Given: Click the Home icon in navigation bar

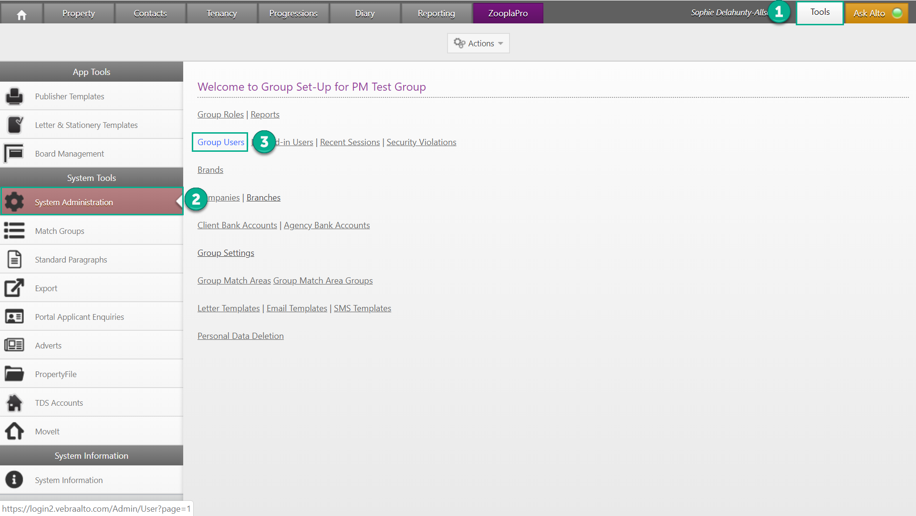Looking at the screenshot, I should pos(21,15).
